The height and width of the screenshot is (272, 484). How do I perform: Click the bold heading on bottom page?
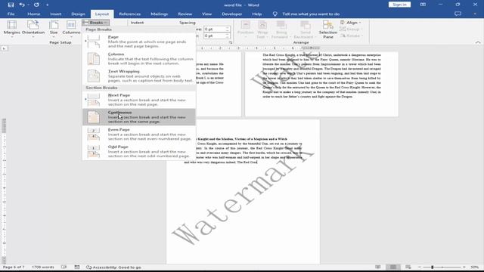click(242, 139)
